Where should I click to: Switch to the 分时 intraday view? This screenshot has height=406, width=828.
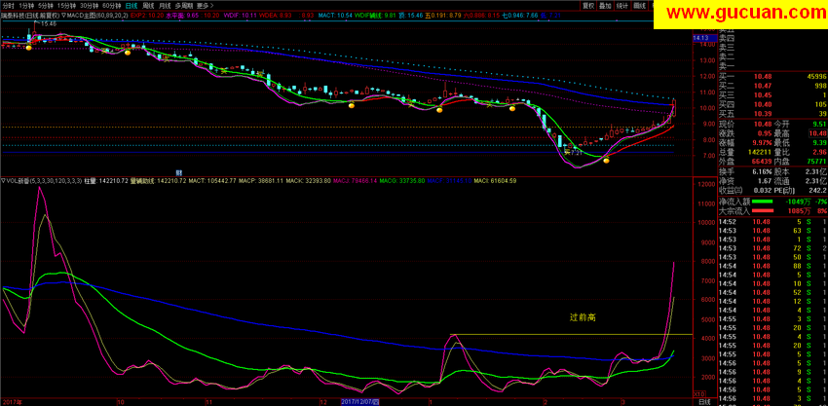[8, 5]
